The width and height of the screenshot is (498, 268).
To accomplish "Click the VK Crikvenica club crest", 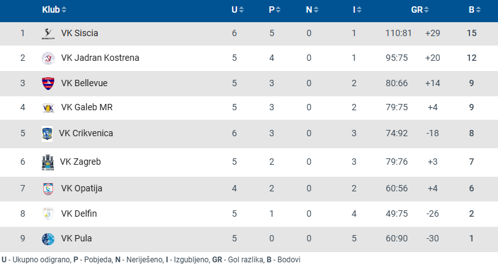I will (x=47, y=134).
